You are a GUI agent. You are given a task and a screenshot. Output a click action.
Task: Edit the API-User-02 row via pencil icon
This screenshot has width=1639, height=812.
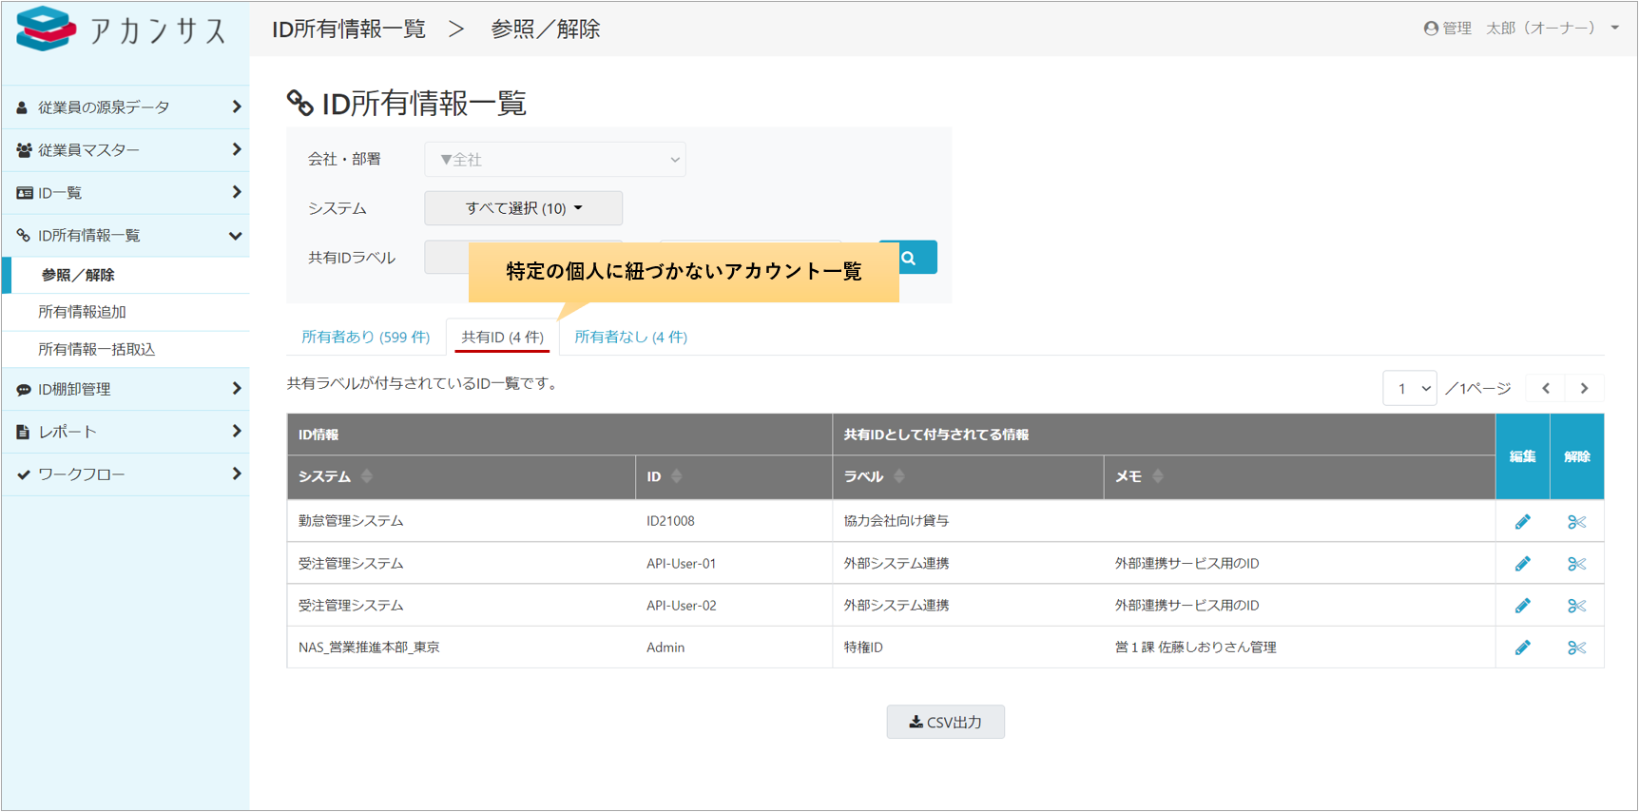point(1522,606)
